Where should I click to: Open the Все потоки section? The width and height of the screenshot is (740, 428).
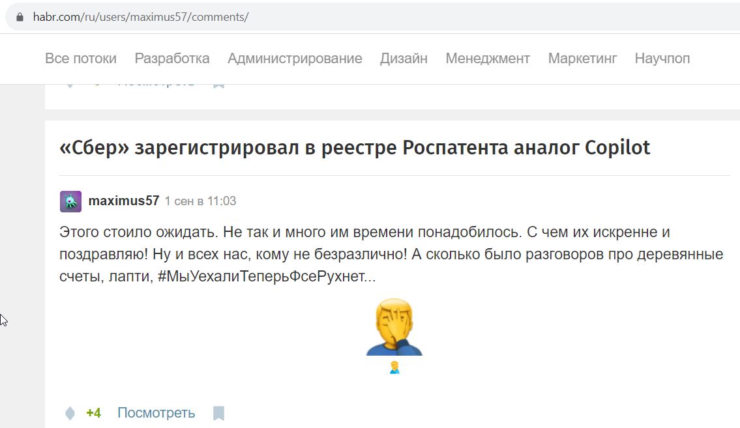pos(81,59)
